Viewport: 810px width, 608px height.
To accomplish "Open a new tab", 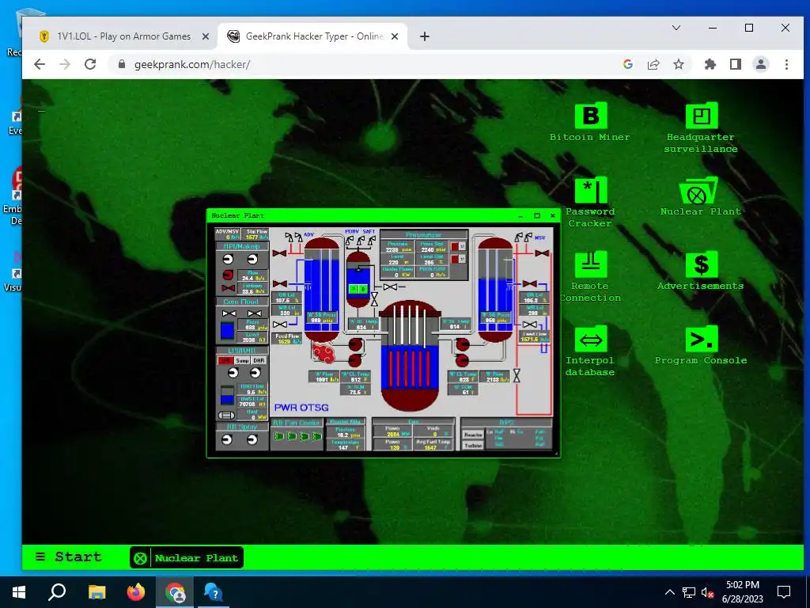I will pyautogui.click(x=425, y=36).
